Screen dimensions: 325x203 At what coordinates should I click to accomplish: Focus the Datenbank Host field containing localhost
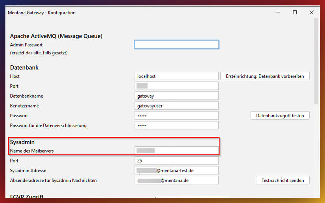pyautogui.click(x=177, y=76)
